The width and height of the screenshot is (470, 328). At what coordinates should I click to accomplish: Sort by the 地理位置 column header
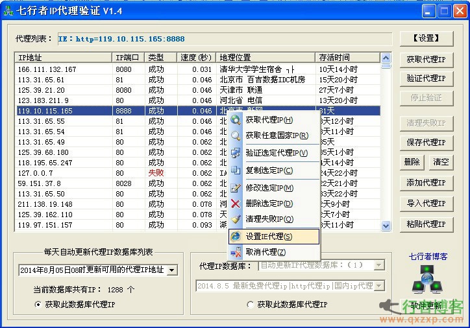click(266, 58)
